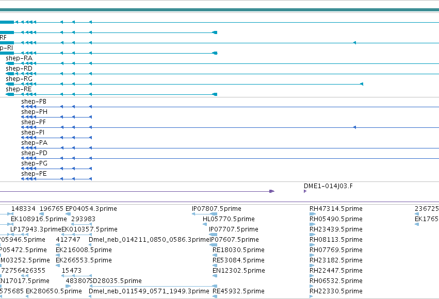
Task: Click the end arrow of the shep-RG transcript
Action: pos(362,84)
